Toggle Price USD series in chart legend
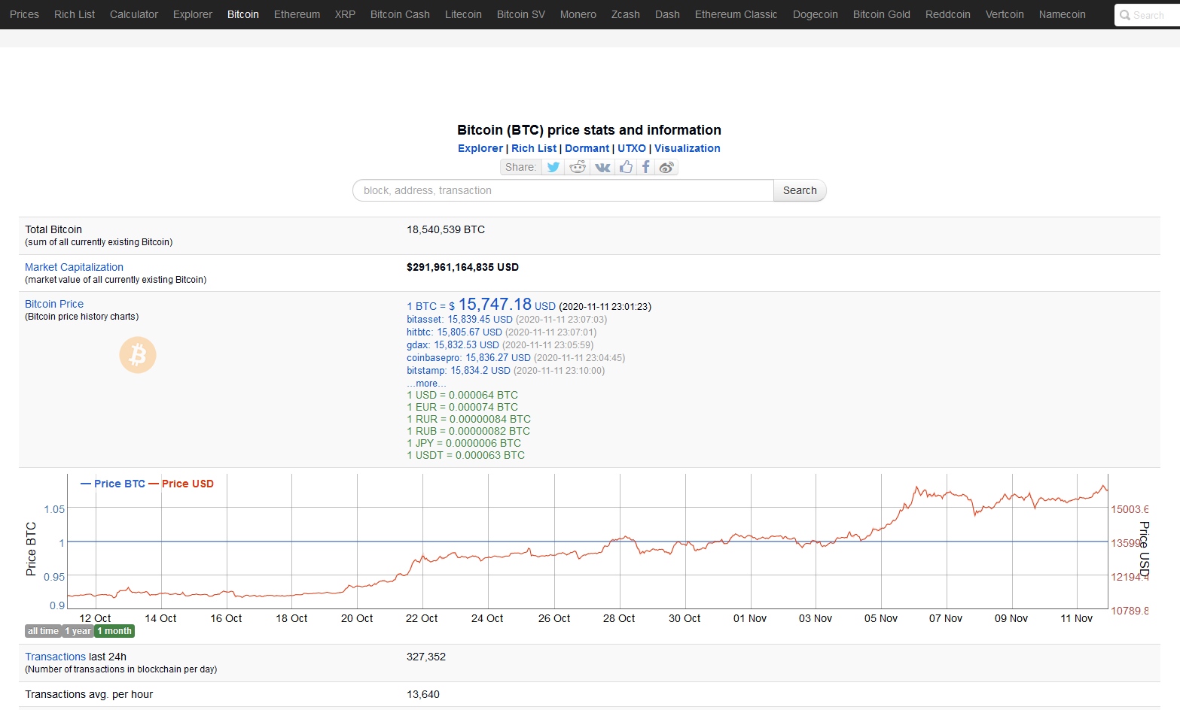1180x710 pixels. pyautogui.click(x=181, y=484)
